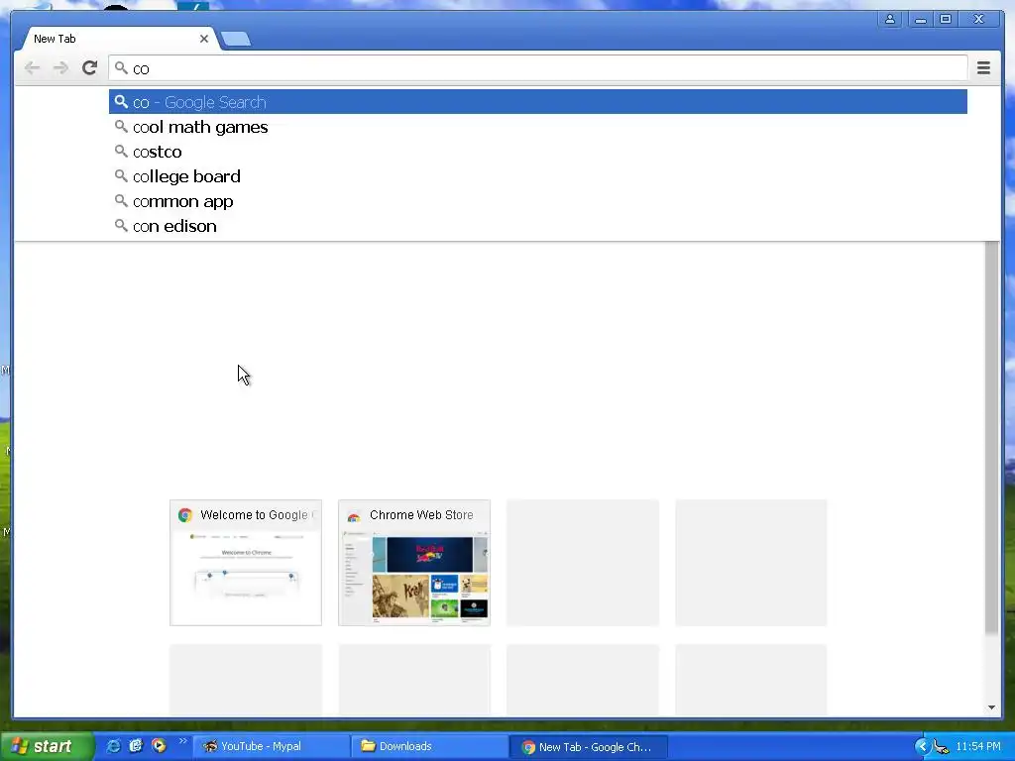Switch to YouTube - Mypal taskbar window
The height and width of the screenshot is (761, 1015).
click(x=271, y=747)
